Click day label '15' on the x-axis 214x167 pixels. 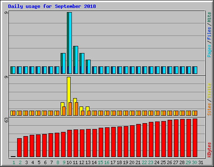point(100,162)
